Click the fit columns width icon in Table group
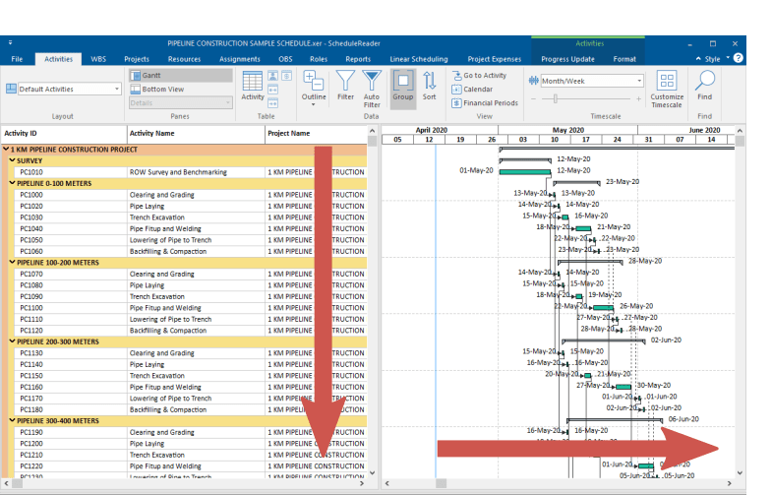Image resolution: width=772 pixels, height=495 pixels. click(272, 90)
